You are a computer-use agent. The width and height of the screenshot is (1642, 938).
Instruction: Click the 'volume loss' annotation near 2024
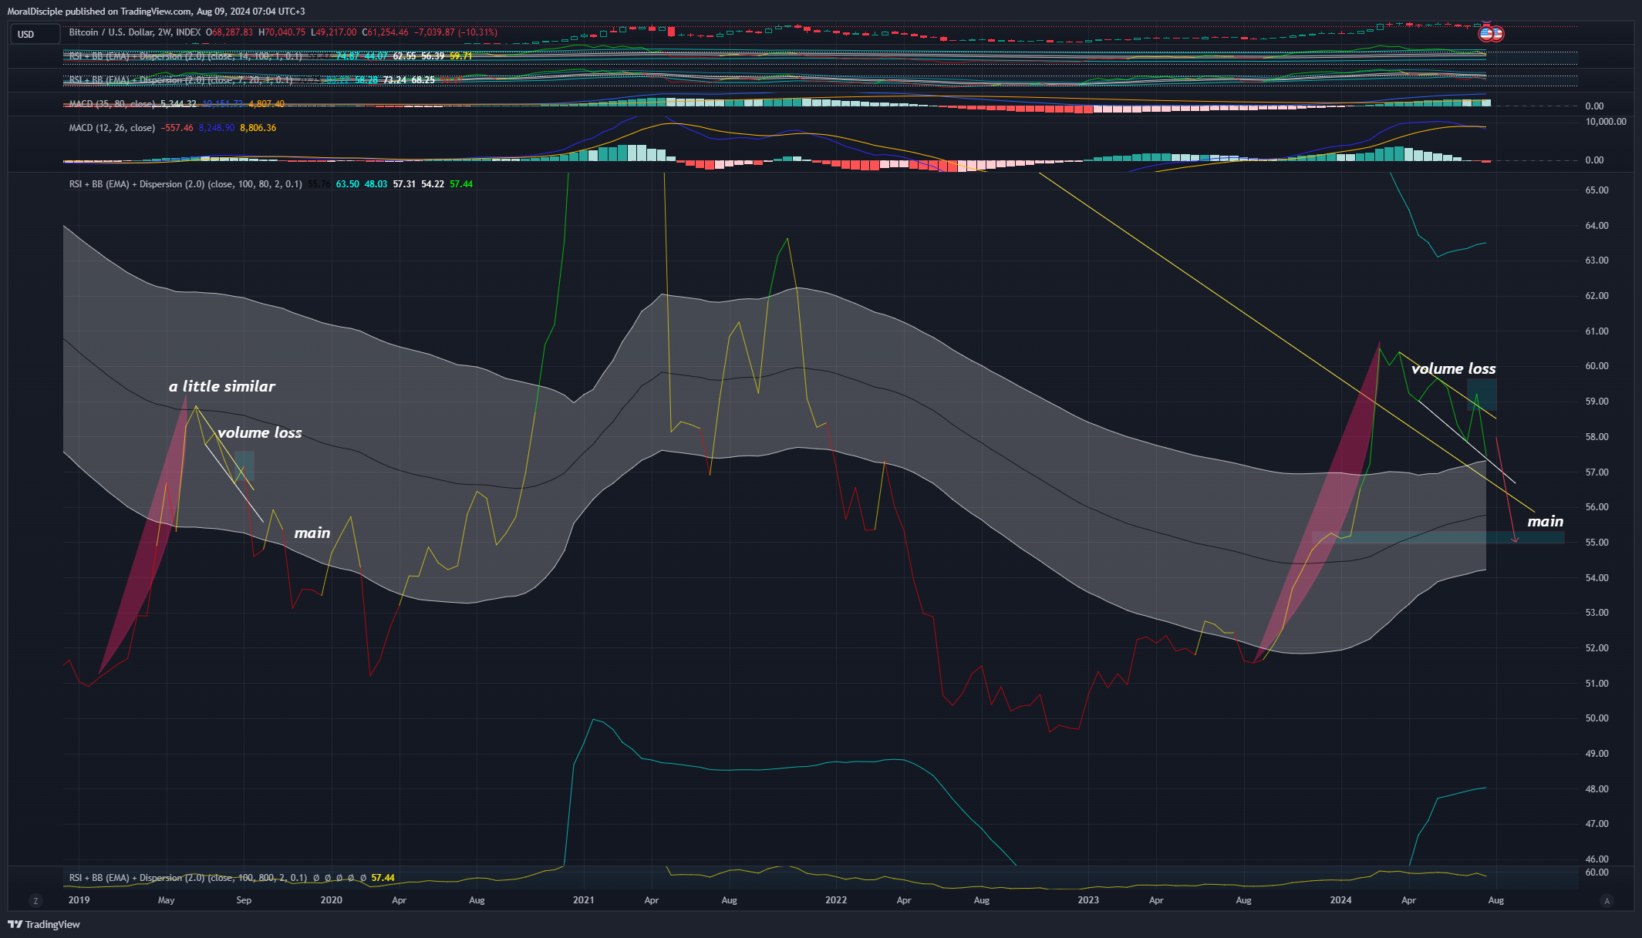[1453, 368]
